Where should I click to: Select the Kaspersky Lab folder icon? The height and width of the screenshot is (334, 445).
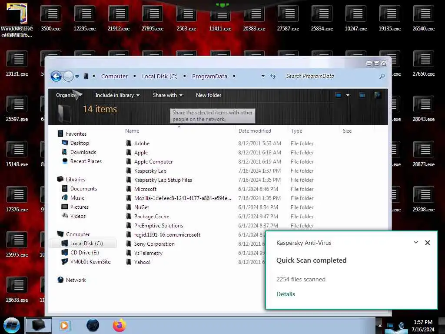[129, 170]
